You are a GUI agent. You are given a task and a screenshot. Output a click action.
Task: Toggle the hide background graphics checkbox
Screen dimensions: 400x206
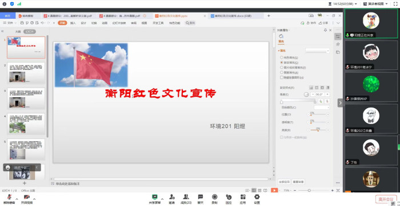281,77
